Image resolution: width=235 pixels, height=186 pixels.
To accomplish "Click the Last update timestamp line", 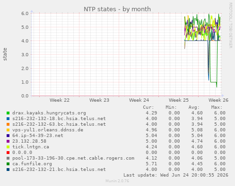I will point(176,175).
